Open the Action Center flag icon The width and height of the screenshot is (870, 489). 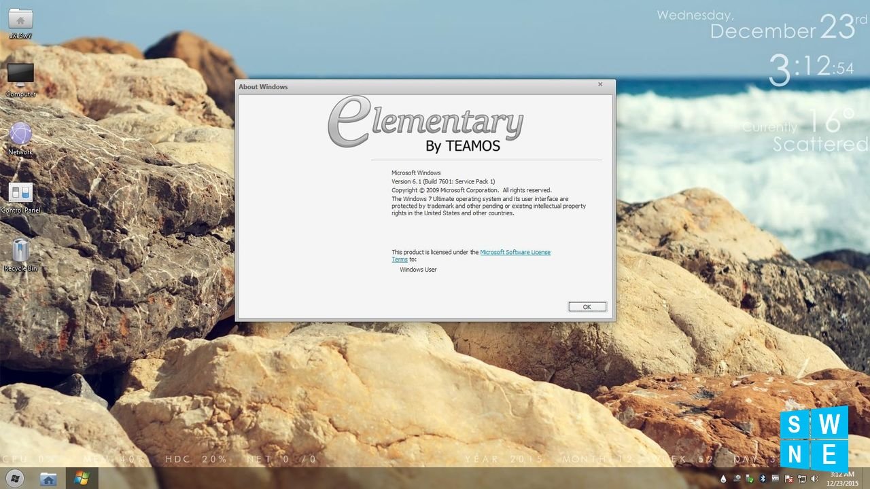[x=788, y=479]
